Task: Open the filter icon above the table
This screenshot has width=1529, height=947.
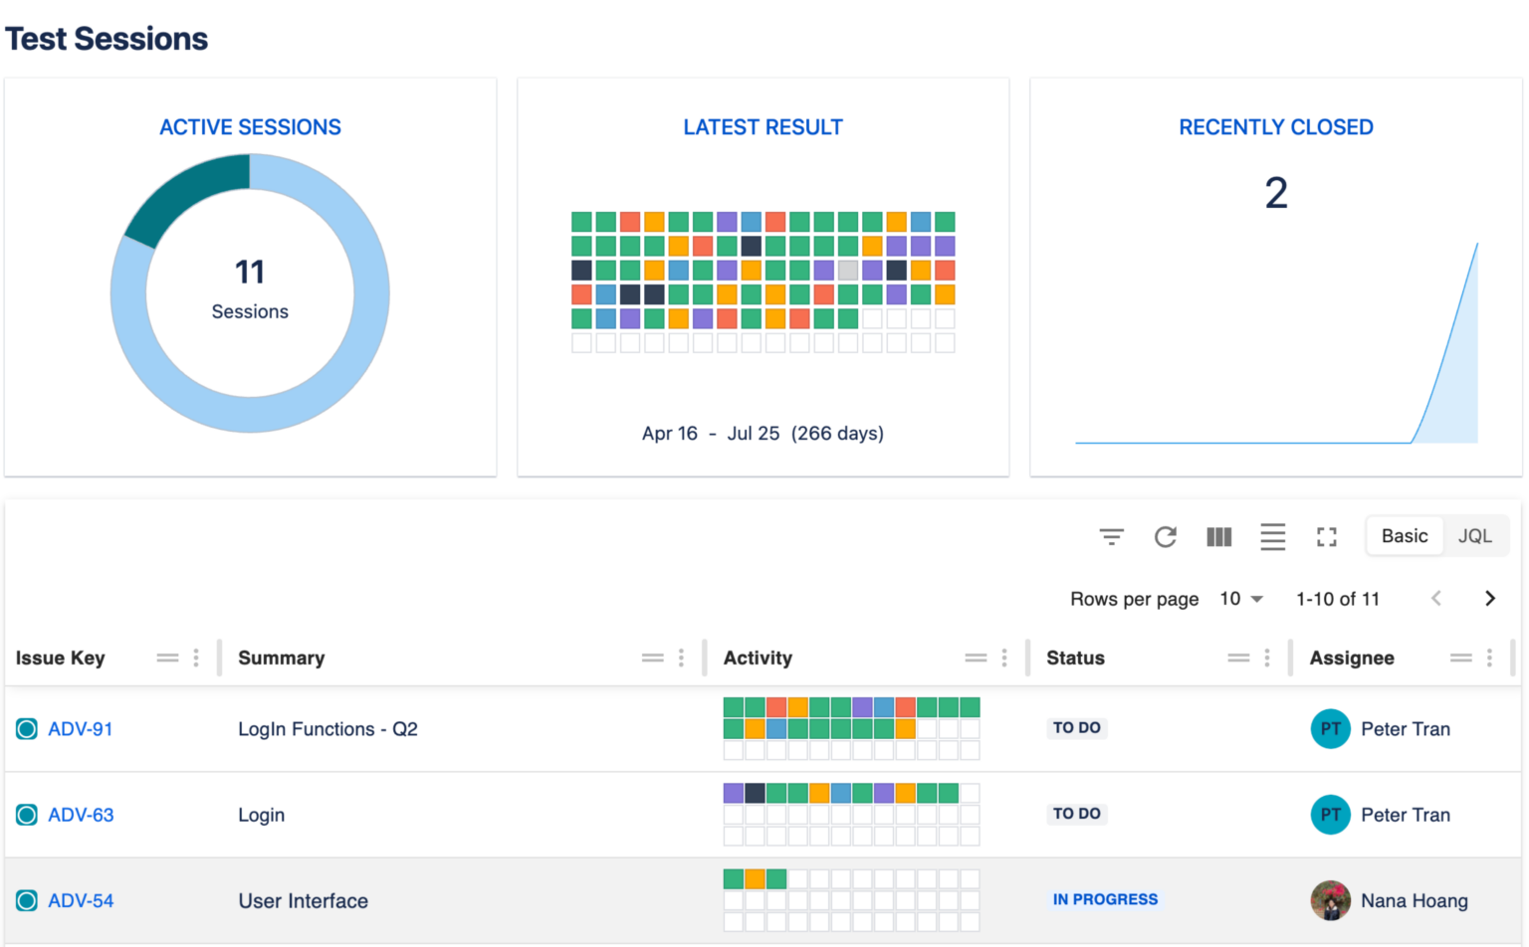Action: 1112,536
